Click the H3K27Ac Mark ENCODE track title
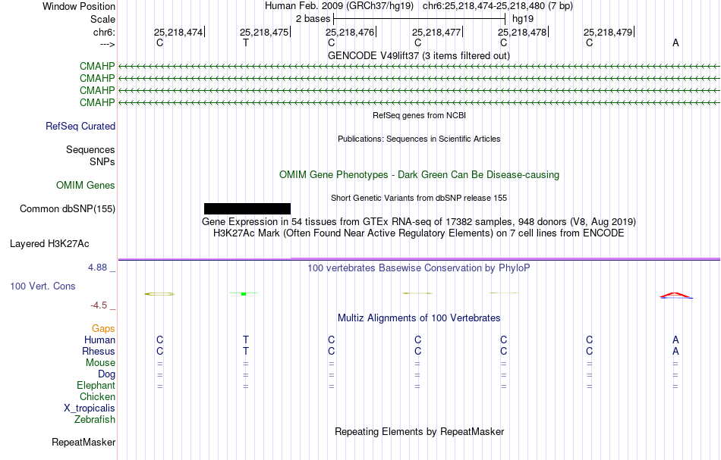 (x=419, y=233)
